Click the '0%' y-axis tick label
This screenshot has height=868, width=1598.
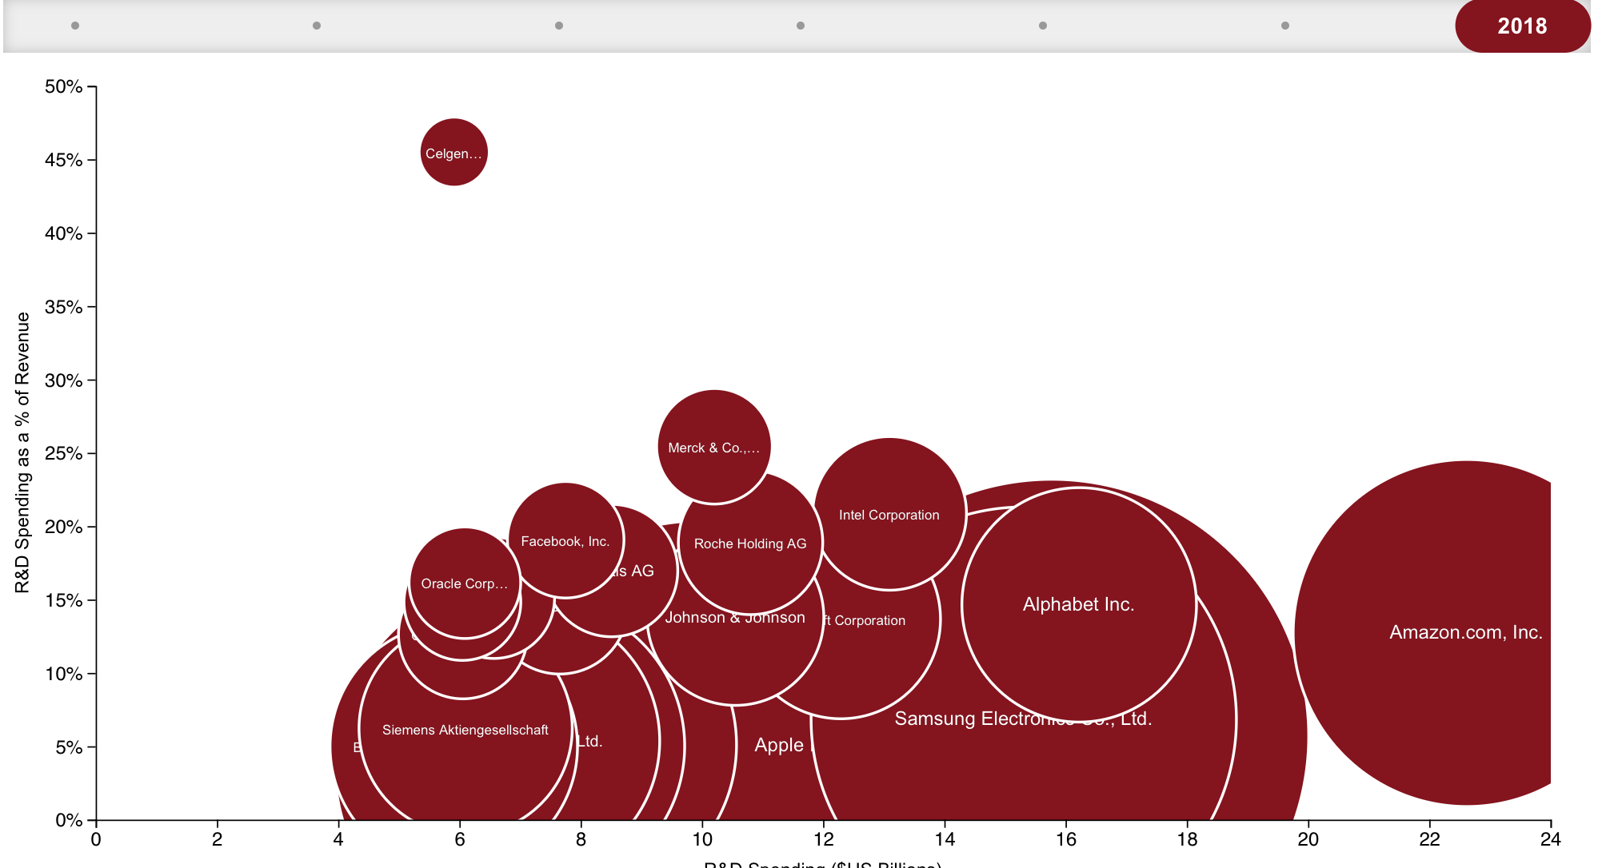(69, 820)
